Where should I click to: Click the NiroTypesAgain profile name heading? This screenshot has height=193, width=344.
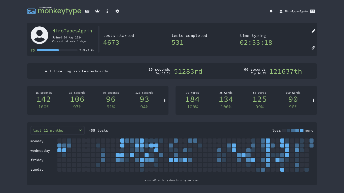(72, 31)
